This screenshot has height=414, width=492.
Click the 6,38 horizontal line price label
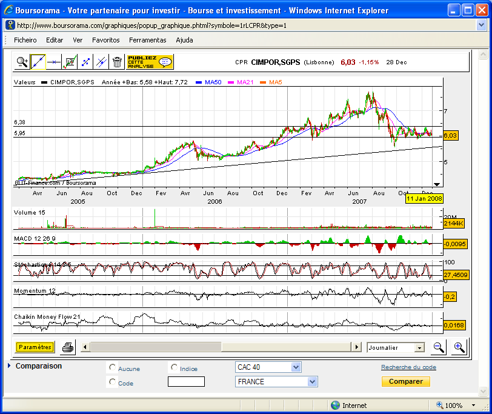click(x=19, y=122)
